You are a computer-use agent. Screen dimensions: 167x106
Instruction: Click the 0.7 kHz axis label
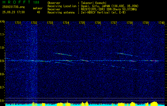tap(2, 87)
